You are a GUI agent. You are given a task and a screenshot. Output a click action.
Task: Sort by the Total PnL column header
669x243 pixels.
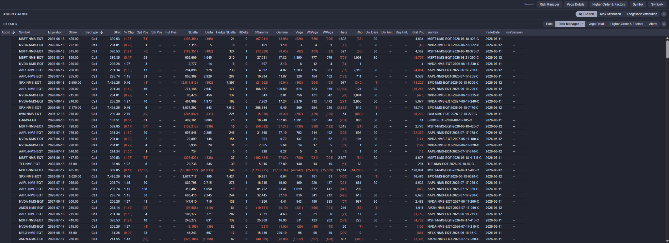[417, 32]
